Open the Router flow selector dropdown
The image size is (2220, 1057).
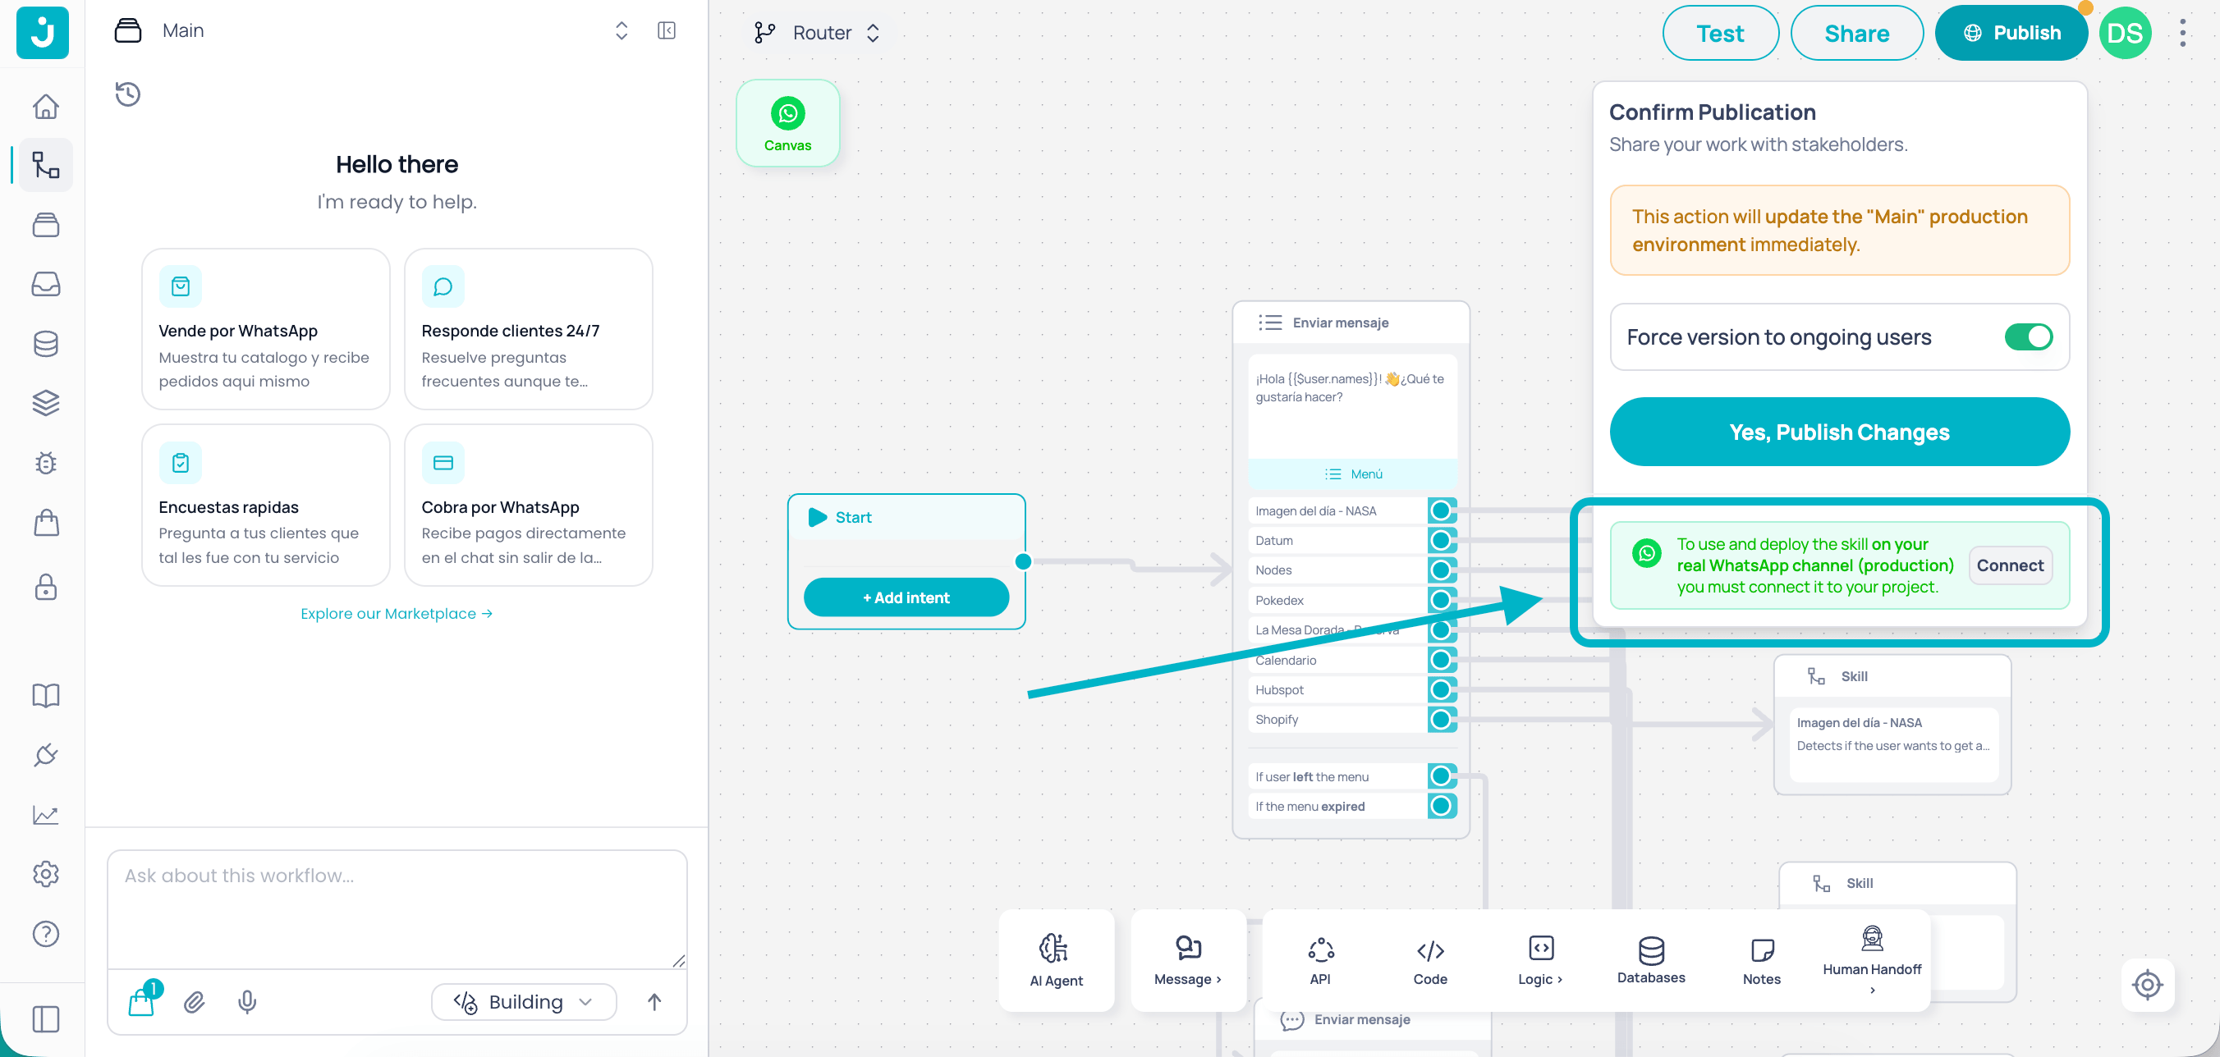coord(816,33)
